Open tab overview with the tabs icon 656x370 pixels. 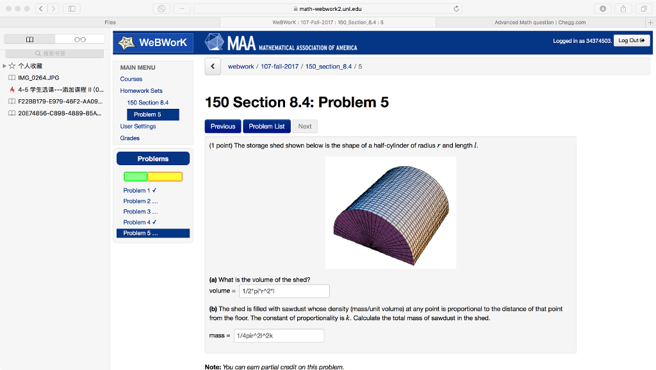coord(643,8)
